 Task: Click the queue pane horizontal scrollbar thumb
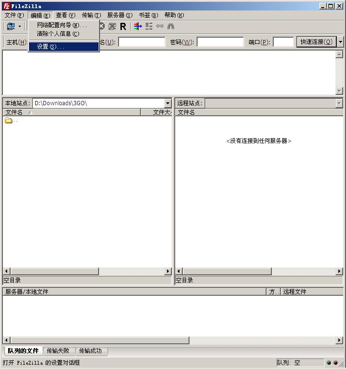pos(100,340)
